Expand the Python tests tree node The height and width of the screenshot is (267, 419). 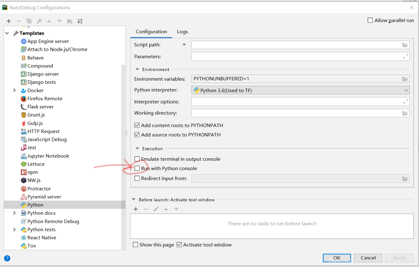[15, 230]
